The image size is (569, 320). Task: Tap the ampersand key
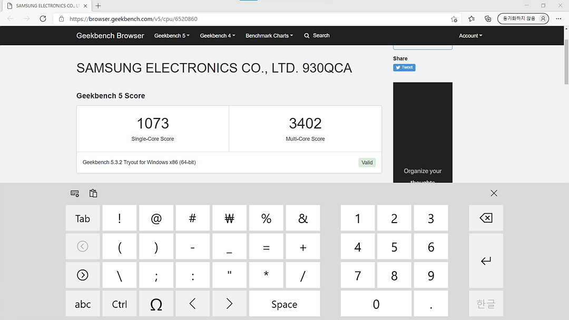coord(302,218)
